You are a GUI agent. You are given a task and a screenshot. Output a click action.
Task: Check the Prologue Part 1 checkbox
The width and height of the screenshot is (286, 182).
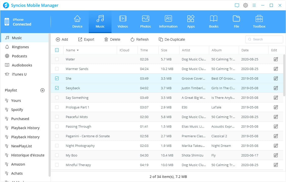(57, 107)
